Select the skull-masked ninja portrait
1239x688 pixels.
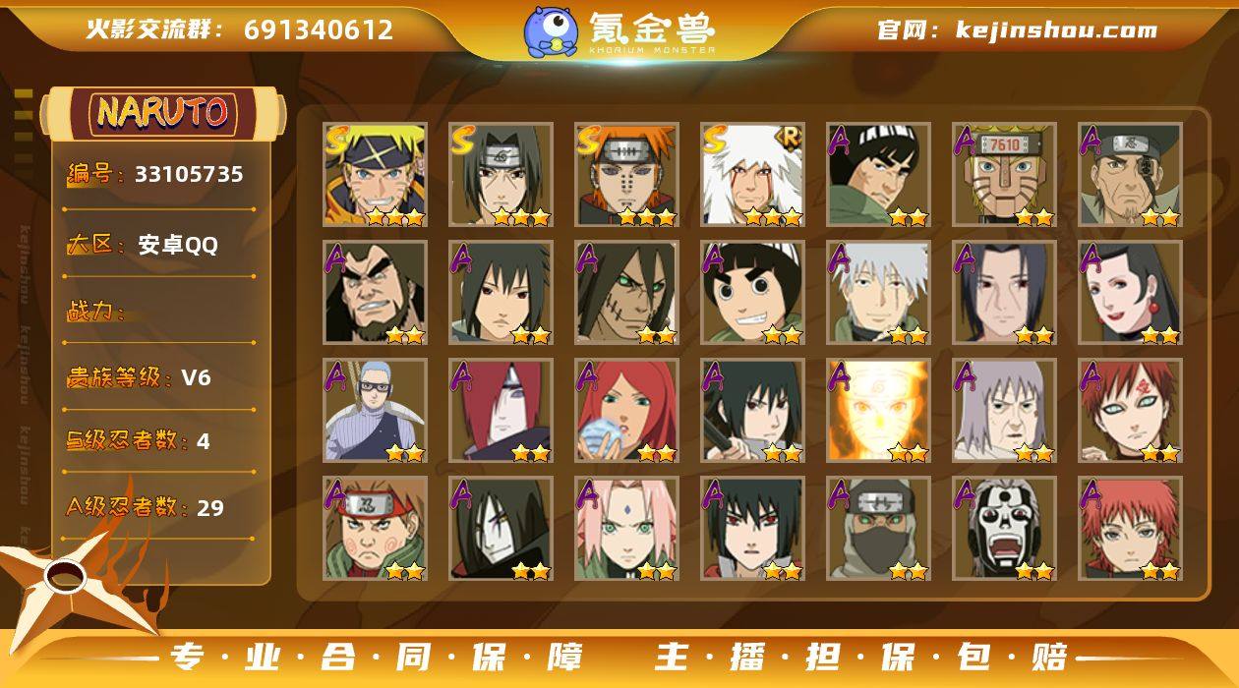click(1004, 529)
